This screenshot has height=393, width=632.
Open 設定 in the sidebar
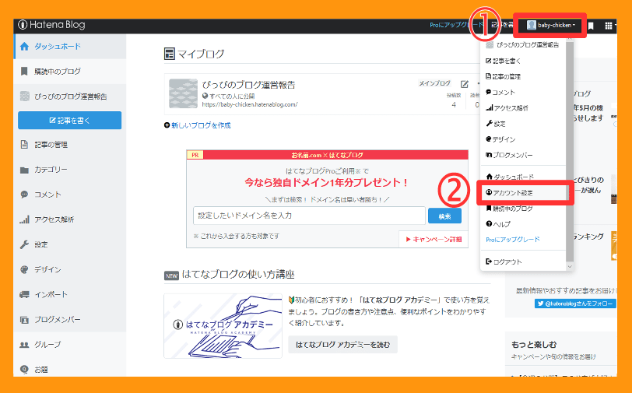[x=70, y=244]
